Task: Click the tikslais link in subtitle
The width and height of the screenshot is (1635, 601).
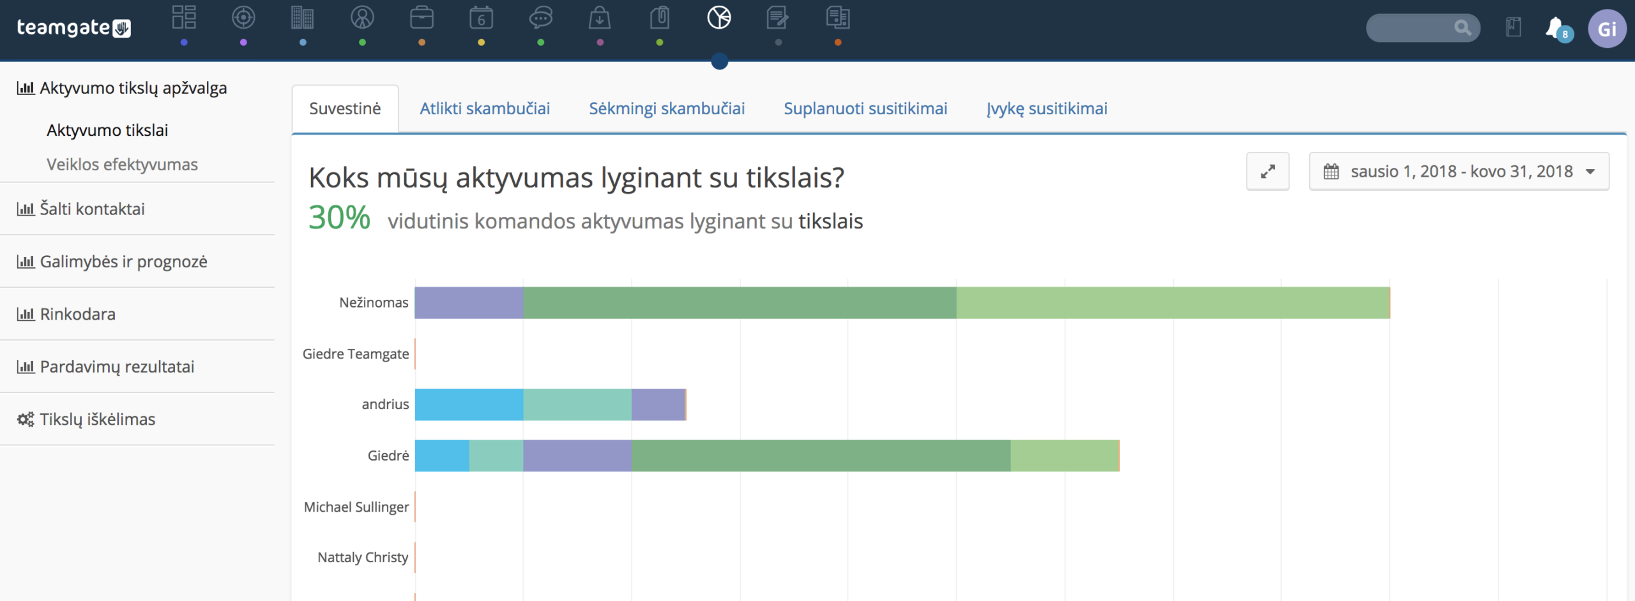Action: 831,221
